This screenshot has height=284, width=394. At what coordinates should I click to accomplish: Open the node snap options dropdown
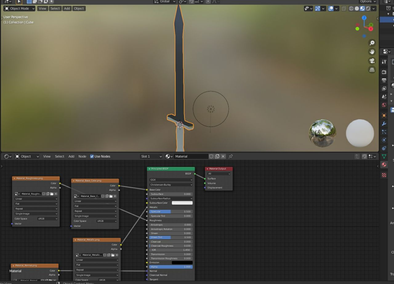372,156
